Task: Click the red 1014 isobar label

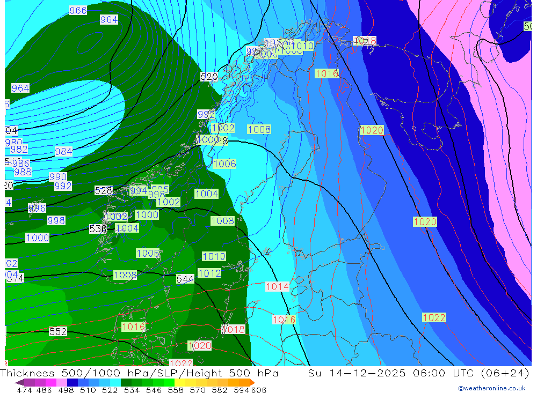Action: 278,286
